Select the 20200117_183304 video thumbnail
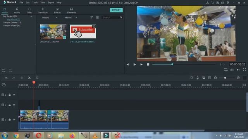The image size is (248, 139). point(53,32)
